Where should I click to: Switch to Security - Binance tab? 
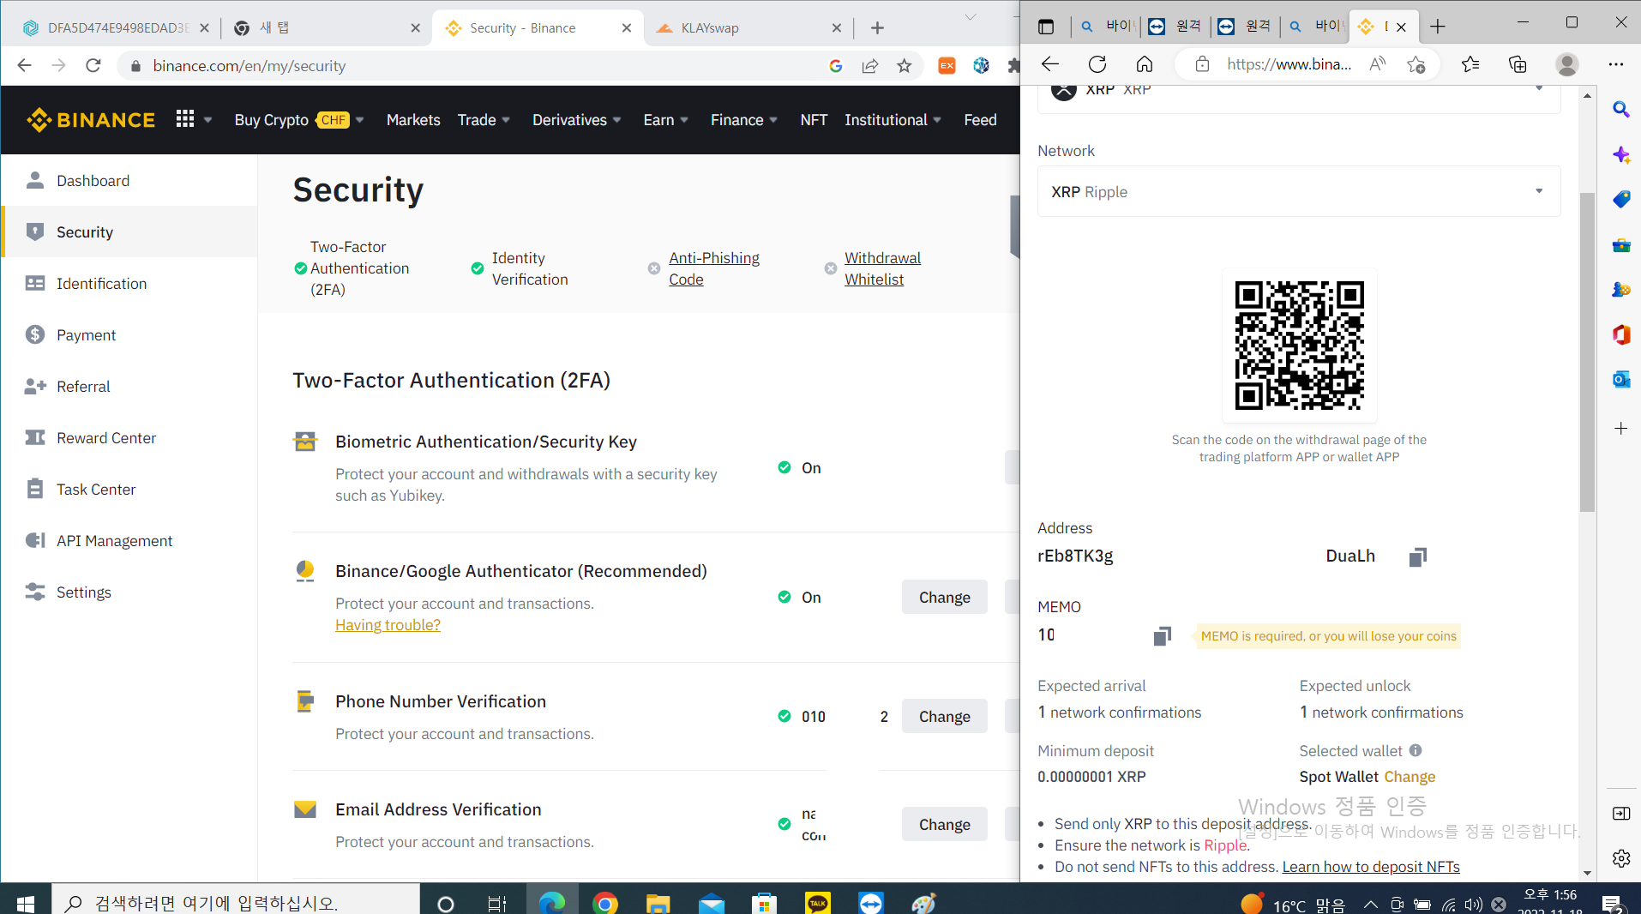[x=538, y=27]
